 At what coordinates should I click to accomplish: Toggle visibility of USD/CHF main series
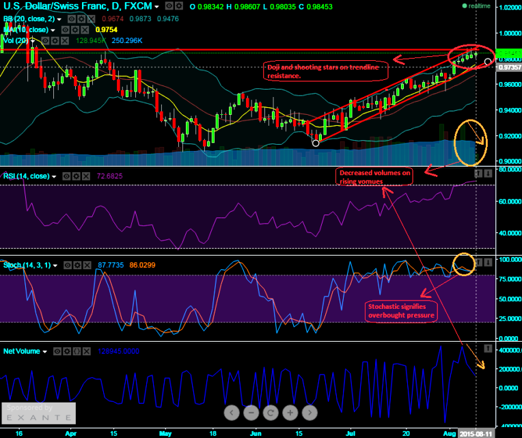point(169,6)
